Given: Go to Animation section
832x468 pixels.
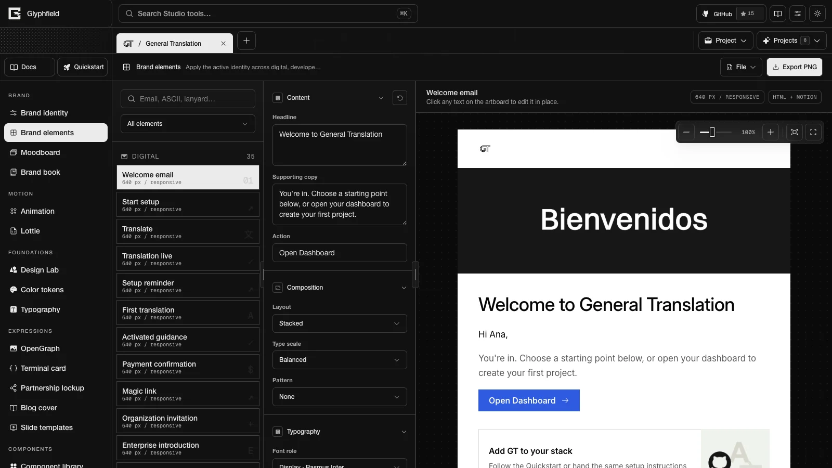Looking at the screenshot, I should pos(56,211).
